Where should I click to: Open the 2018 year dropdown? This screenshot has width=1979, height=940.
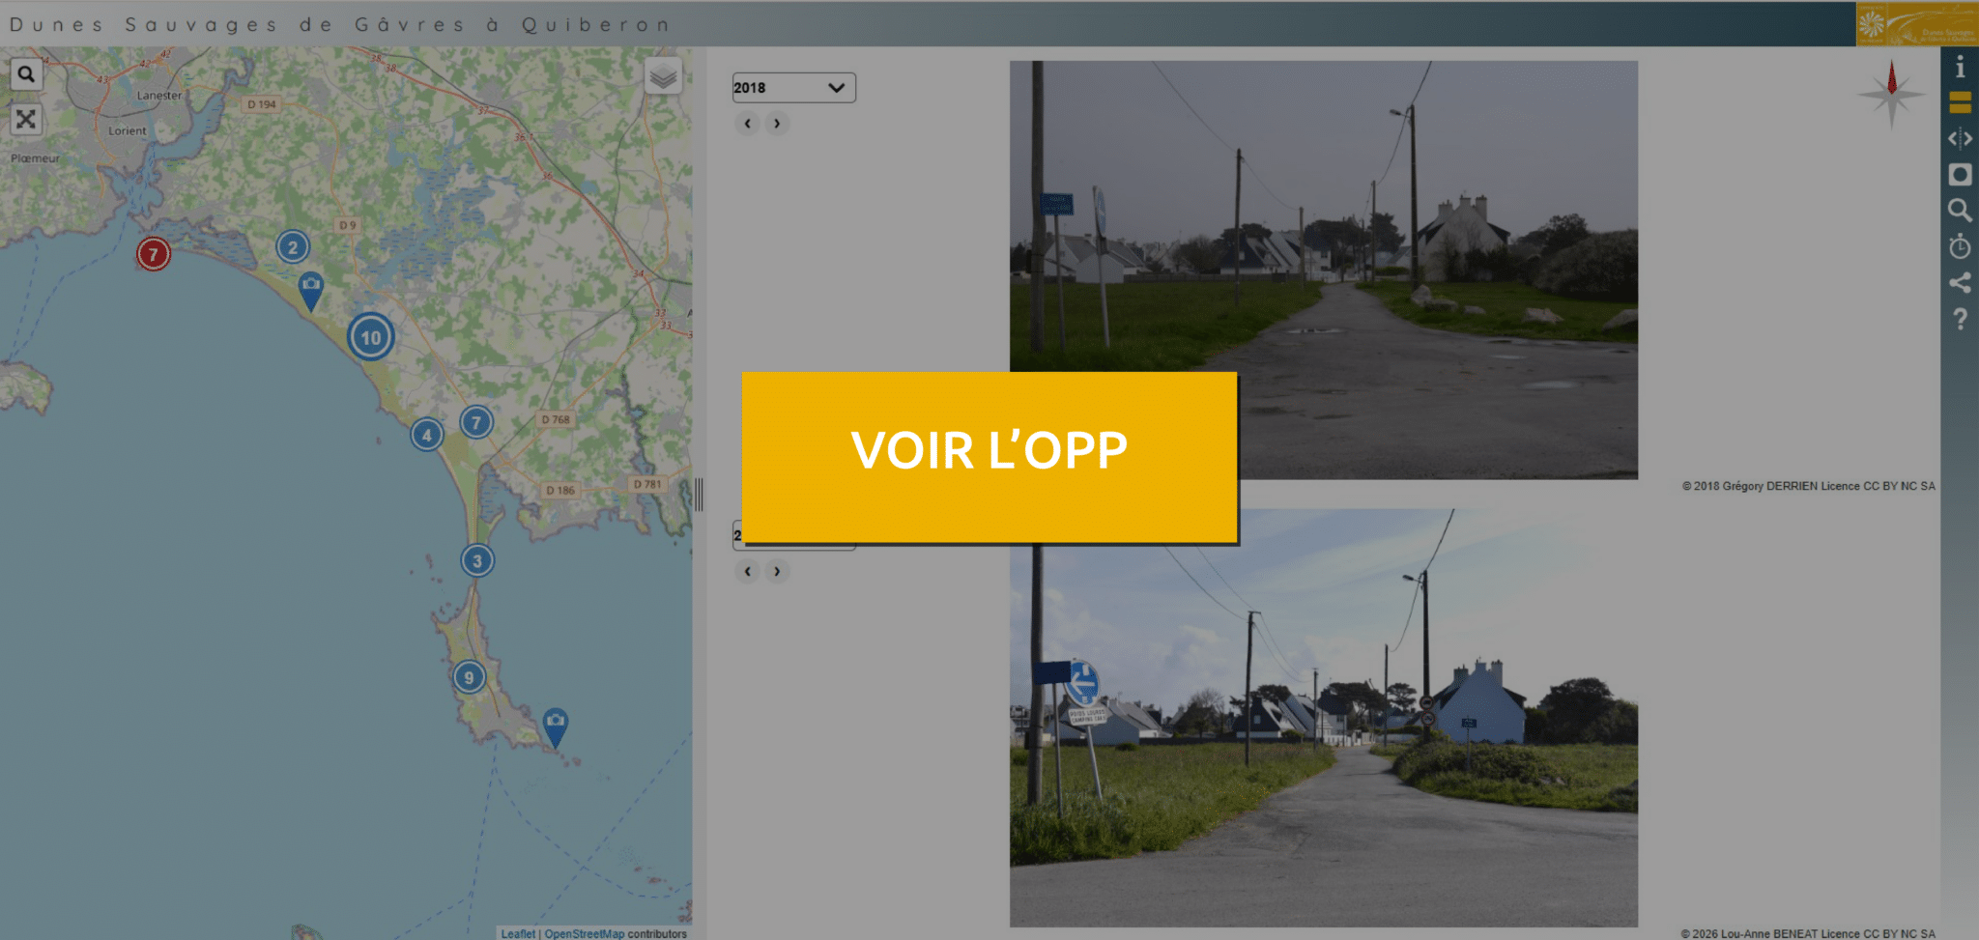pyautogui.click(x=793, y=87)
